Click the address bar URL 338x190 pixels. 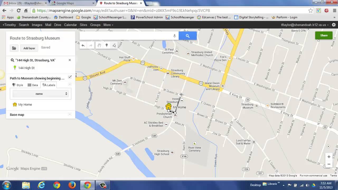123,11
